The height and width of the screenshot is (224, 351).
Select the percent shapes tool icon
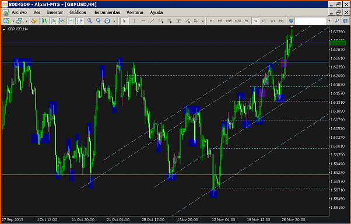196,21
